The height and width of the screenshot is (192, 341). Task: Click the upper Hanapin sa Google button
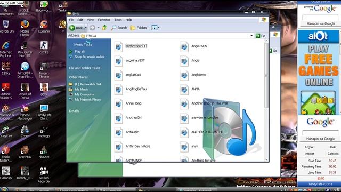(321, 23)
